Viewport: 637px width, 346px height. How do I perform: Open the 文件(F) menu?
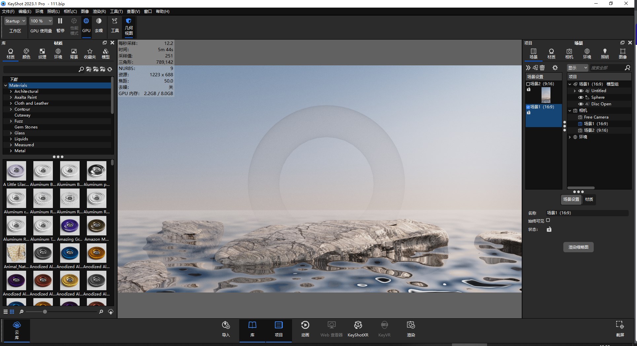click(8, 12)
